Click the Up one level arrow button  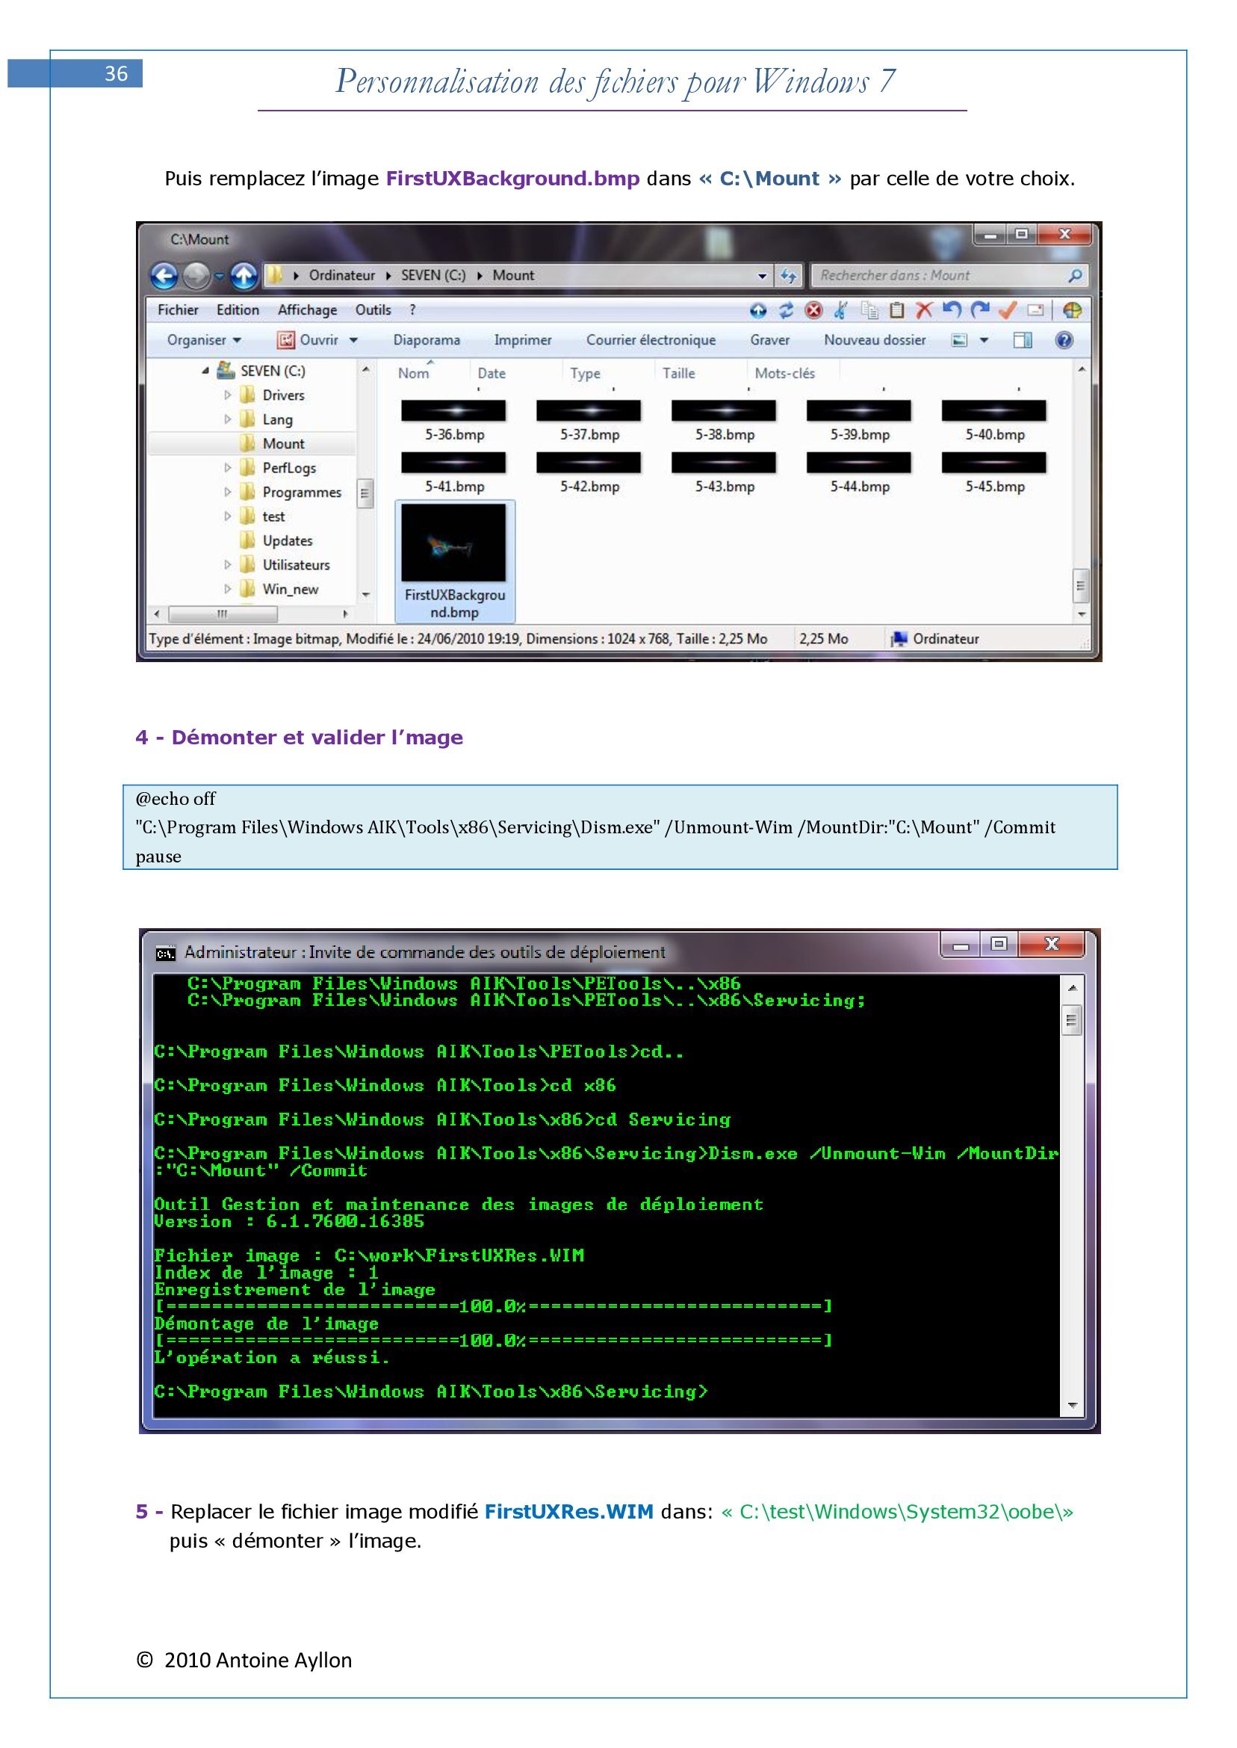point(244,275)
